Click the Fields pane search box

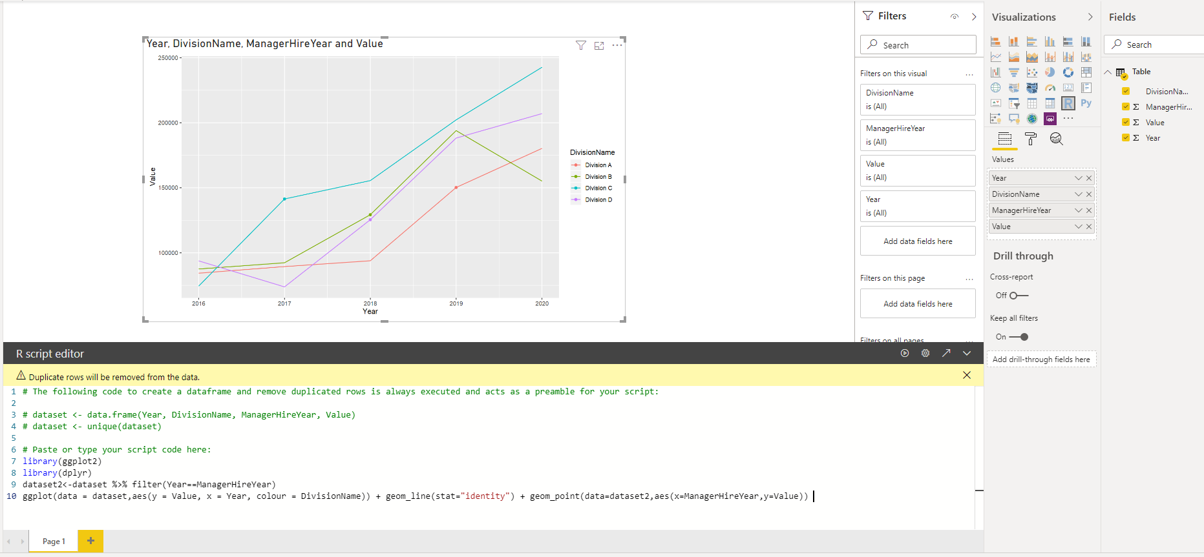coord(1154,45)
